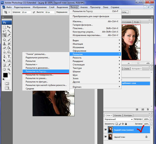Choose Размытие по Гауссу in the submenu
This screenshot has width=156, height=144.
click(36, 71)
